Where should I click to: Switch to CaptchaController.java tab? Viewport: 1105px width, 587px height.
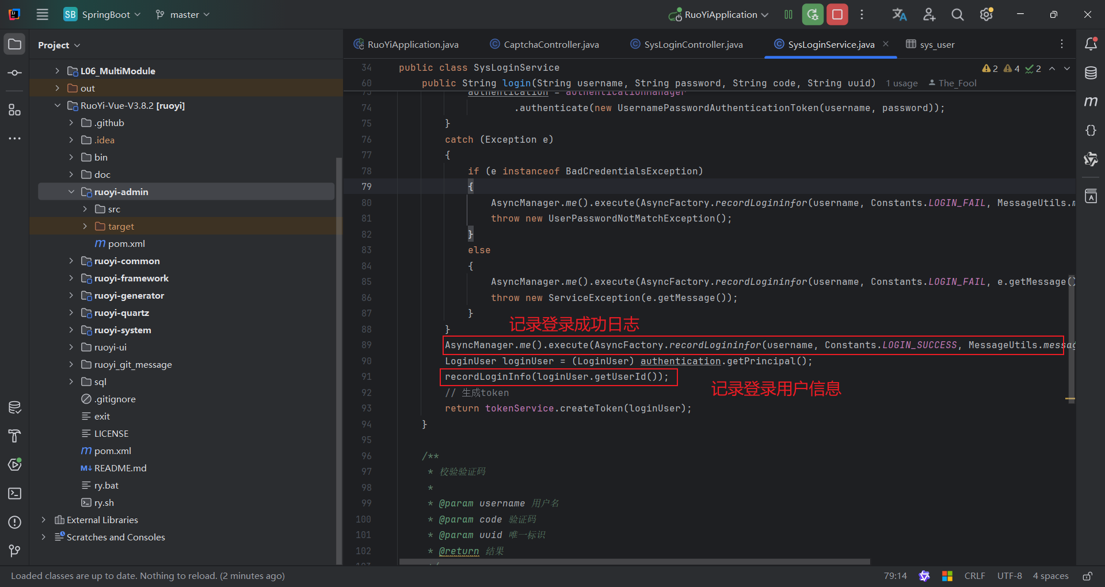click(x=544, y=44)
